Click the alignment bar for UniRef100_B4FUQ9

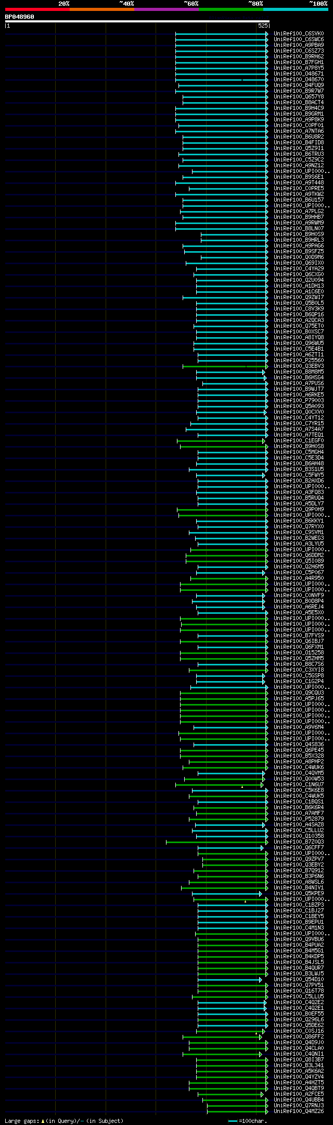pos(224,85)
